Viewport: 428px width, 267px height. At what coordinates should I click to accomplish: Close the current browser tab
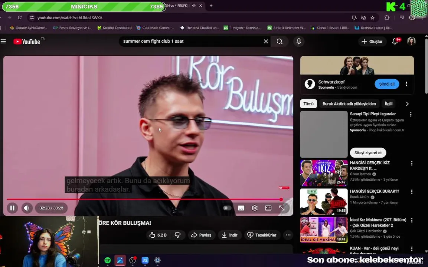pyautogui.click(x=200, y=6)
